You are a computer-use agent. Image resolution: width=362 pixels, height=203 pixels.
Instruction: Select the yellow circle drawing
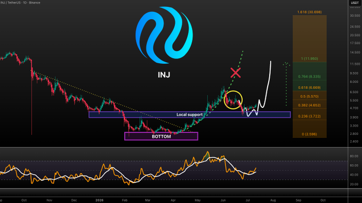click(233, 100)
